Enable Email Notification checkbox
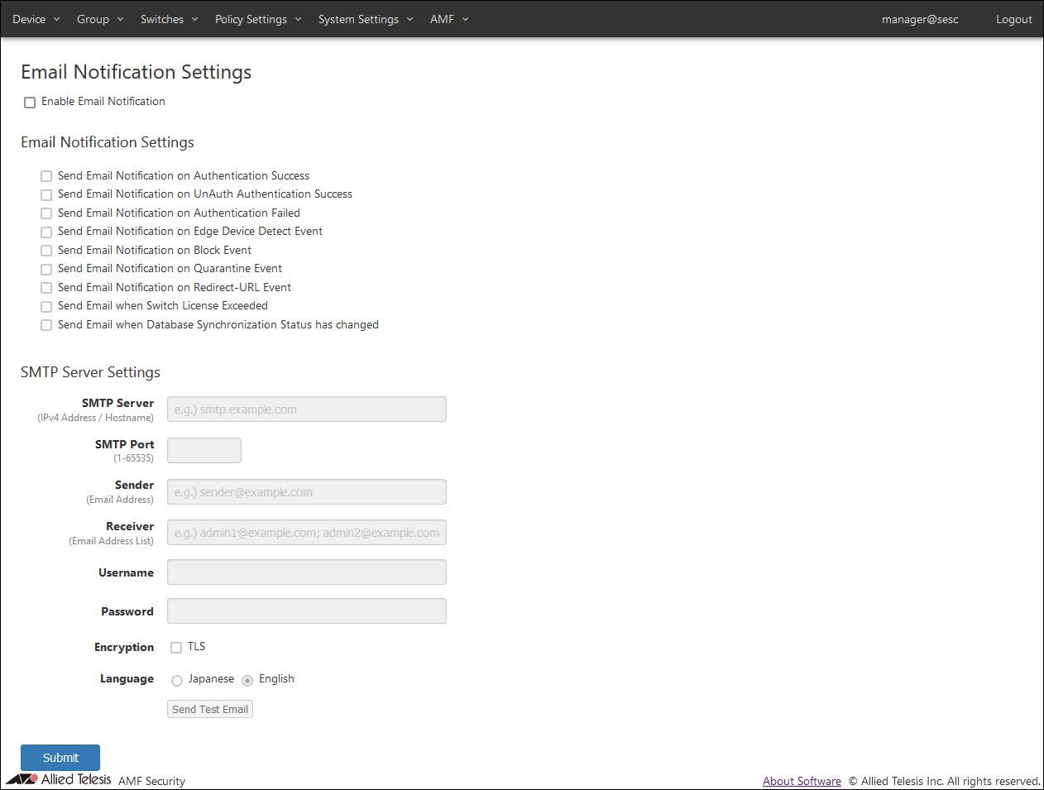 (x=30, y=103)
